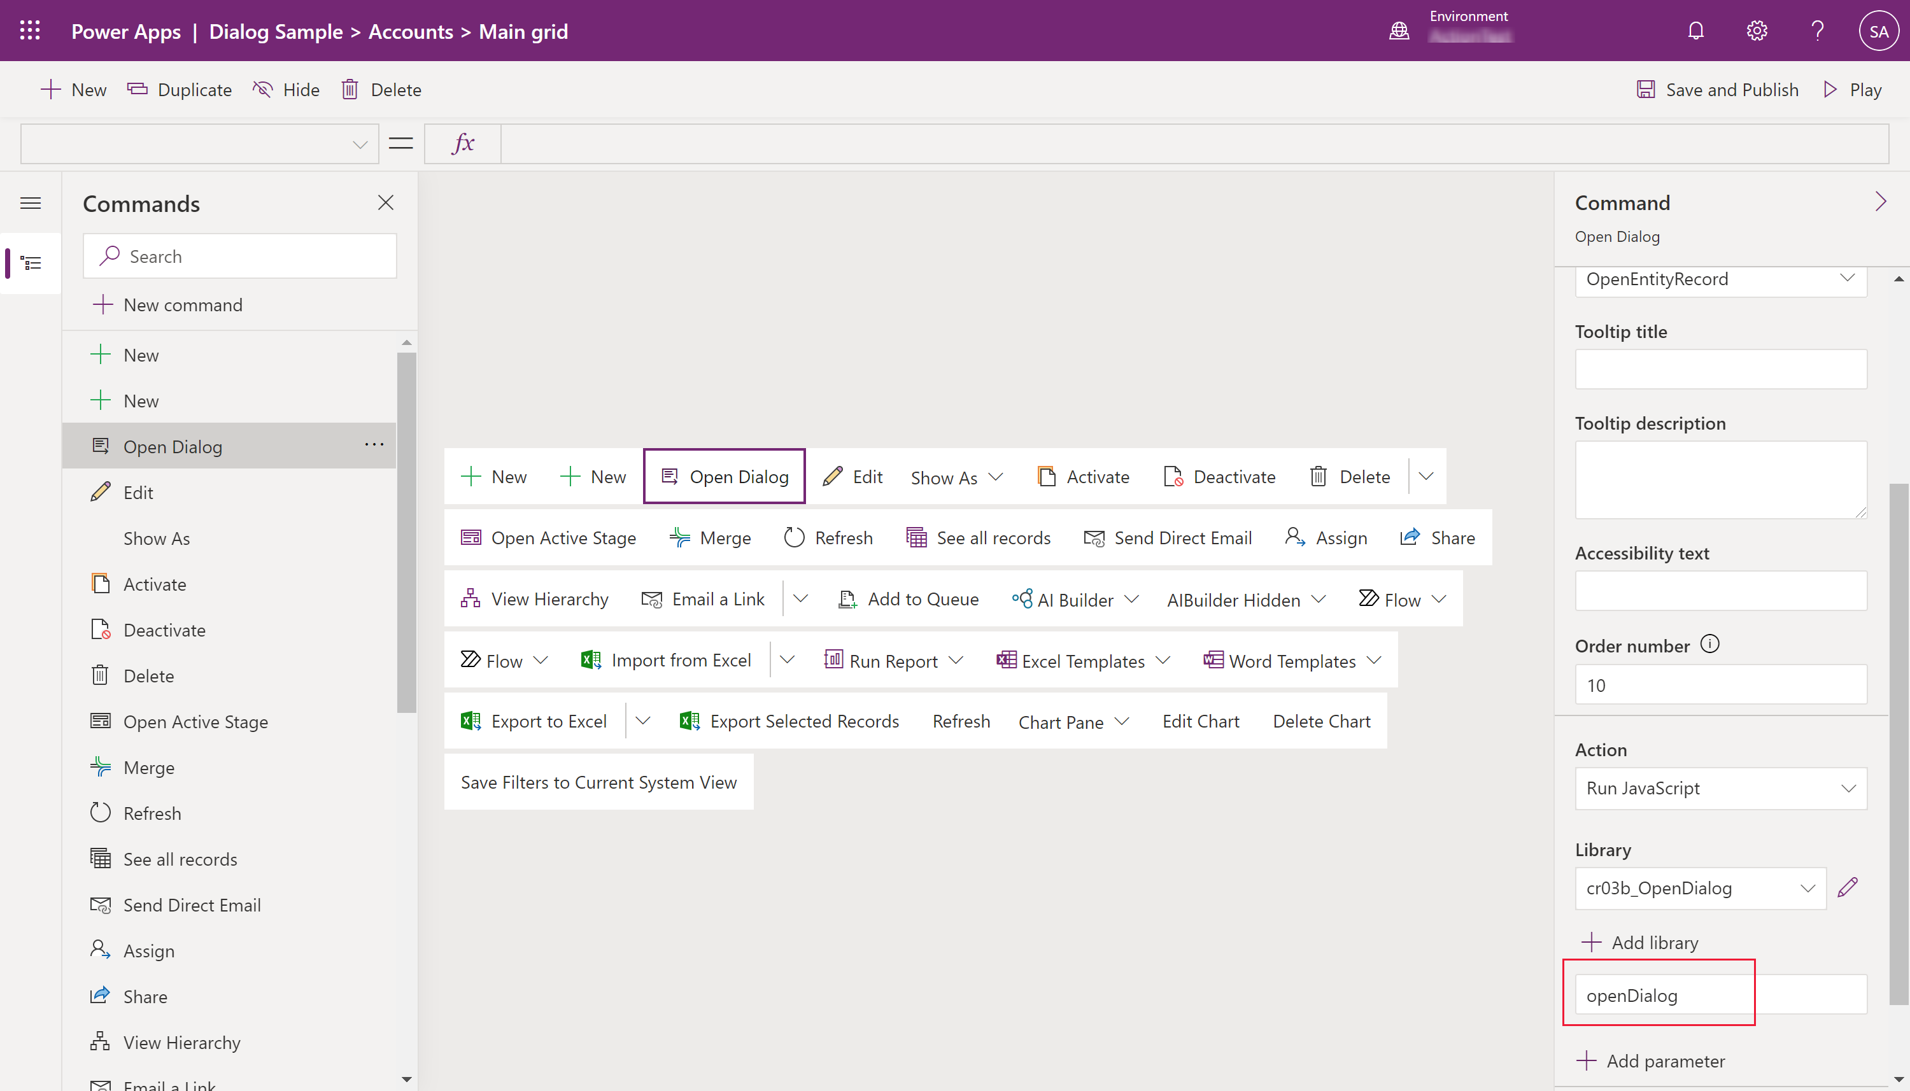Screen dimensions: 1910x1091
Task: Toggle the left navigation panel collapse
Action: click(30, 202)
